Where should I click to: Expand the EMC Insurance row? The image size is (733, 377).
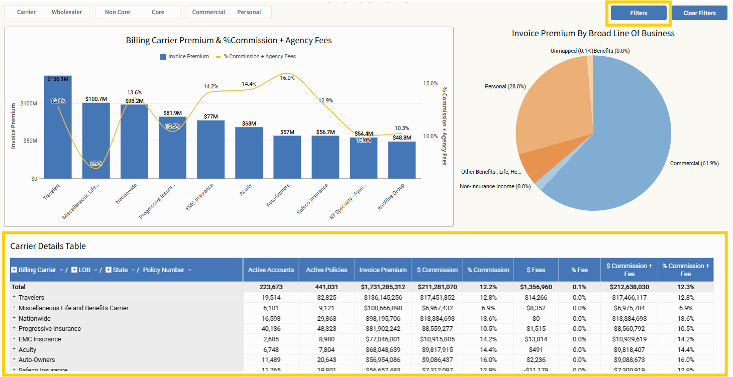tap(14, 339)
